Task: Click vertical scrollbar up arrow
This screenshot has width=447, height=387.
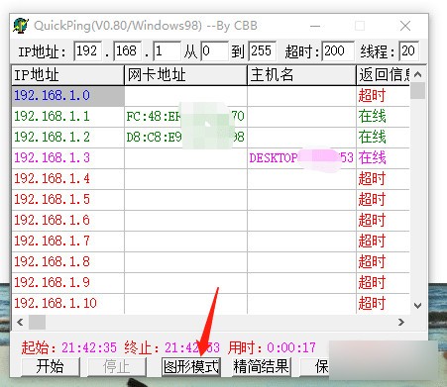Action: pos(417,74)
